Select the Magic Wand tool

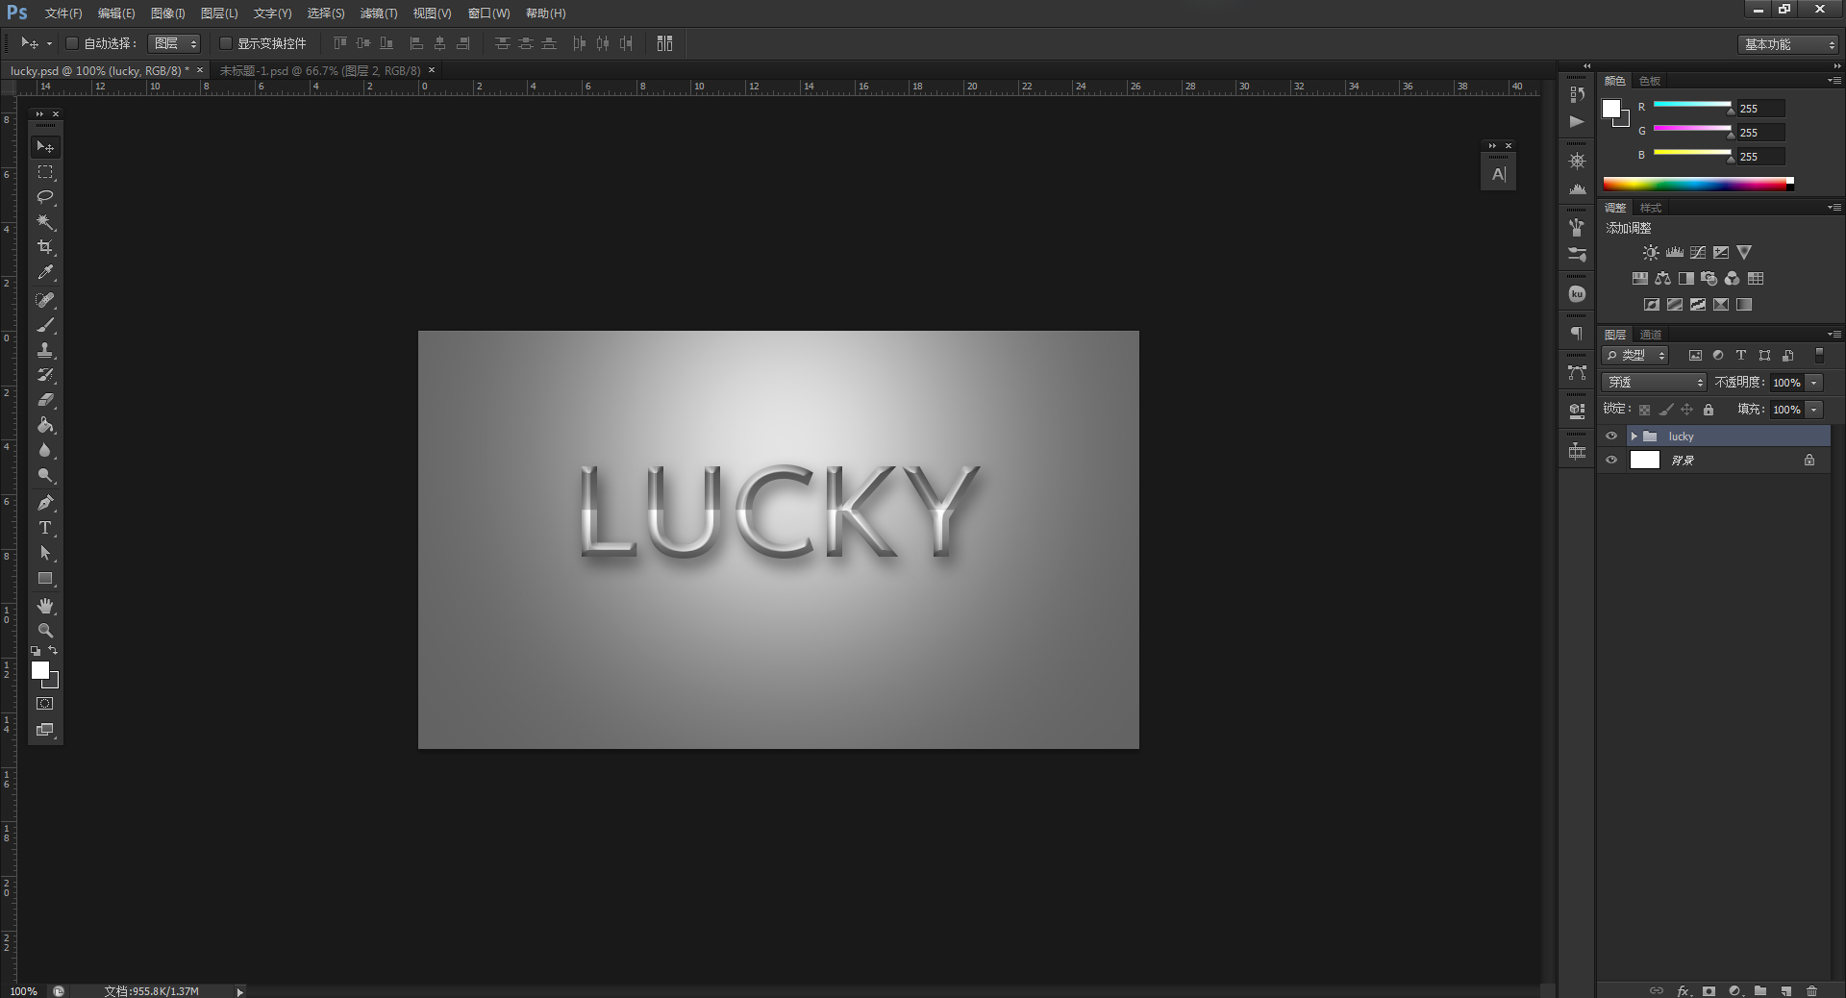pos(45,222)
